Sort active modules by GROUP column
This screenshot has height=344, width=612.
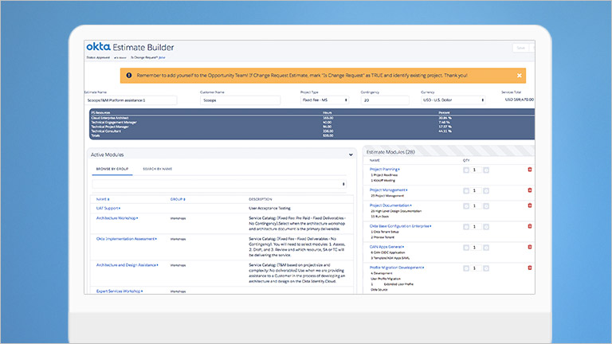(x=178, y=199)
